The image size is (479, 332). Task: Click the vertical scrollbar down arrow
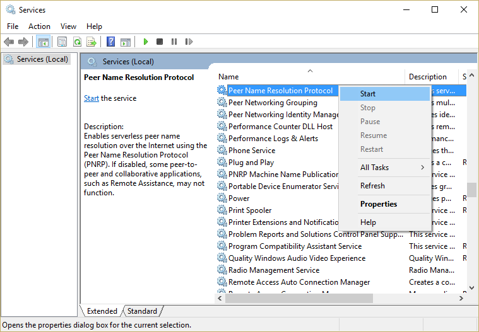[x=471, y=287]
